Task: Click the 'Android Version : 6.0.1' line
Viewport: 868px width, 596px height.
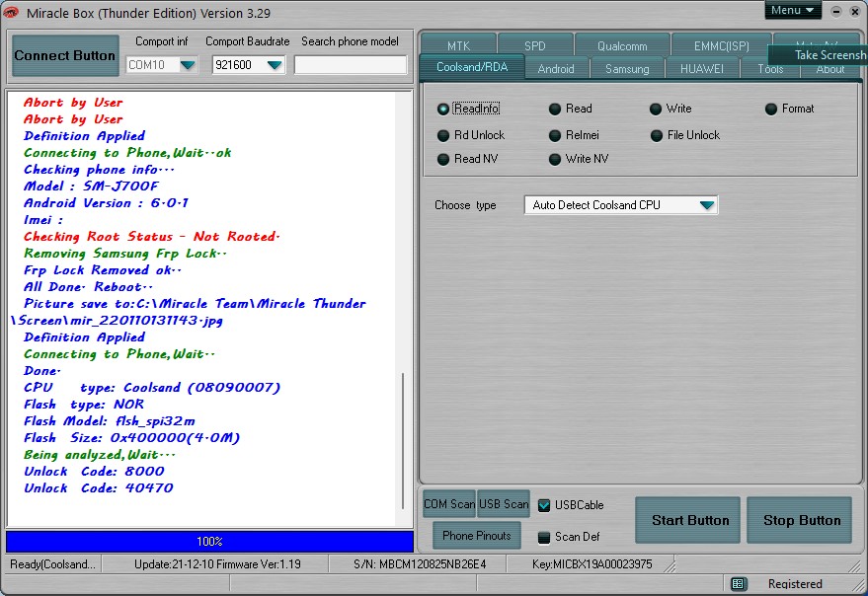Action: click(x=106, y=203)
